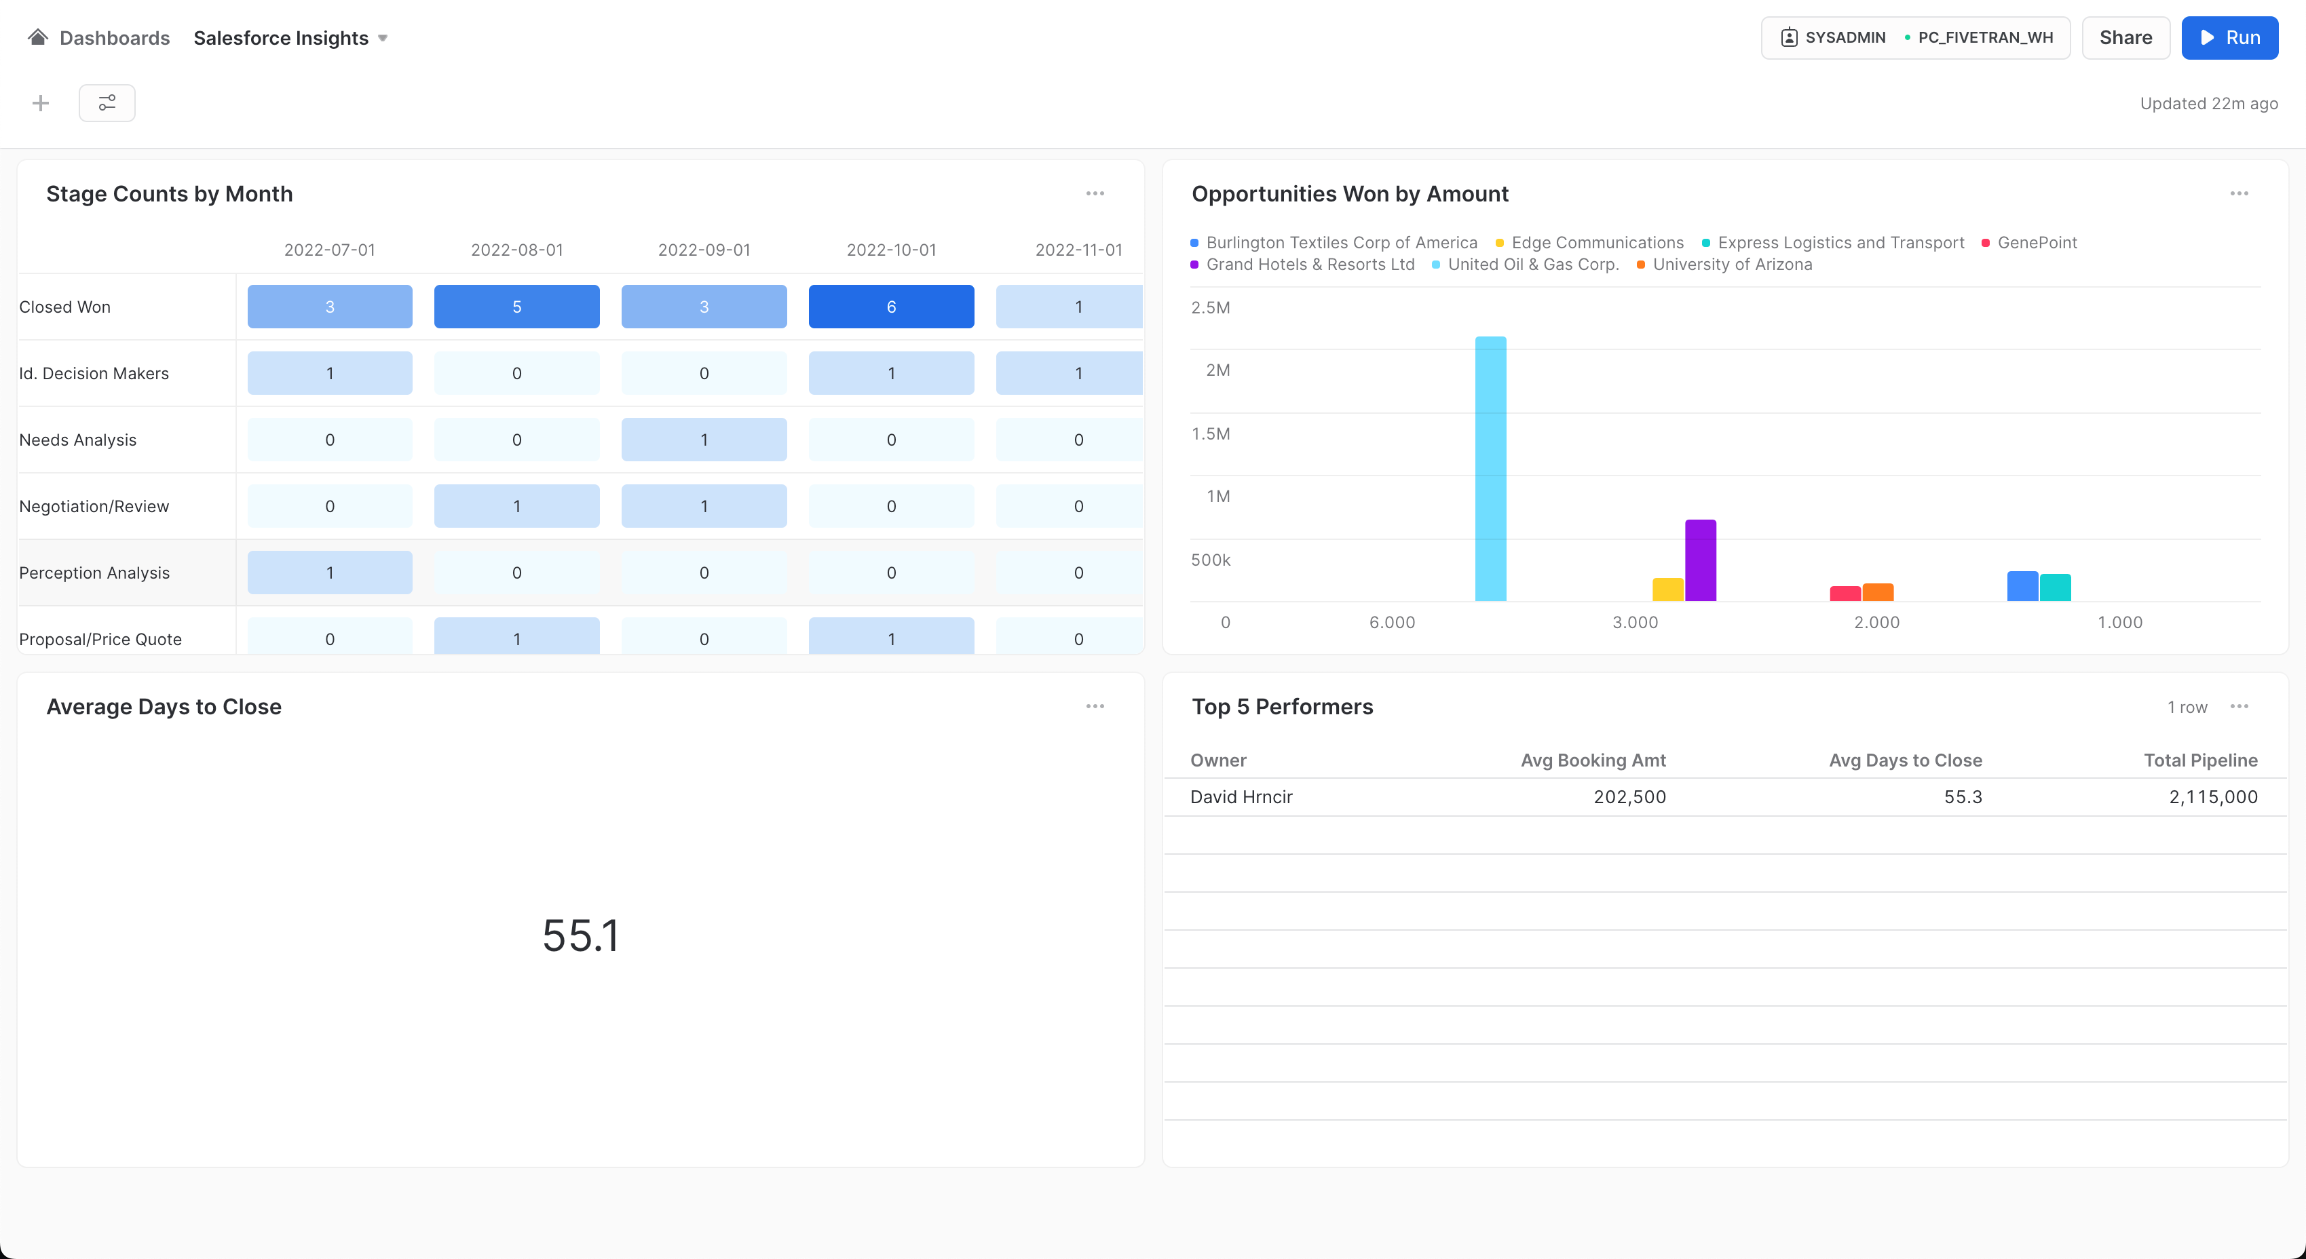Click the Share button
Image resolution: width=2306 pixels, height=1259 pixels.
2126,37
